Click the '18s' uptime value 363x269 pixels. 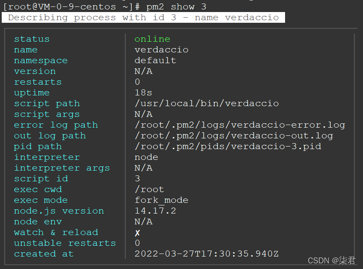tap(143, 93)
